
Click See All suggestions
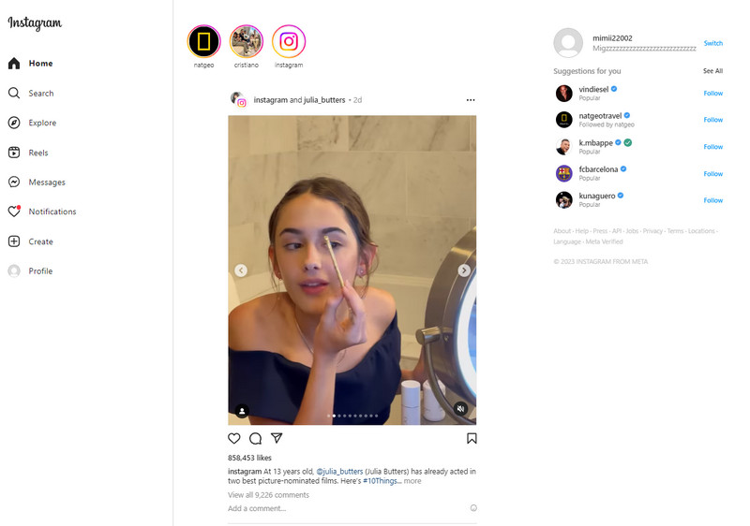(712, 71)
